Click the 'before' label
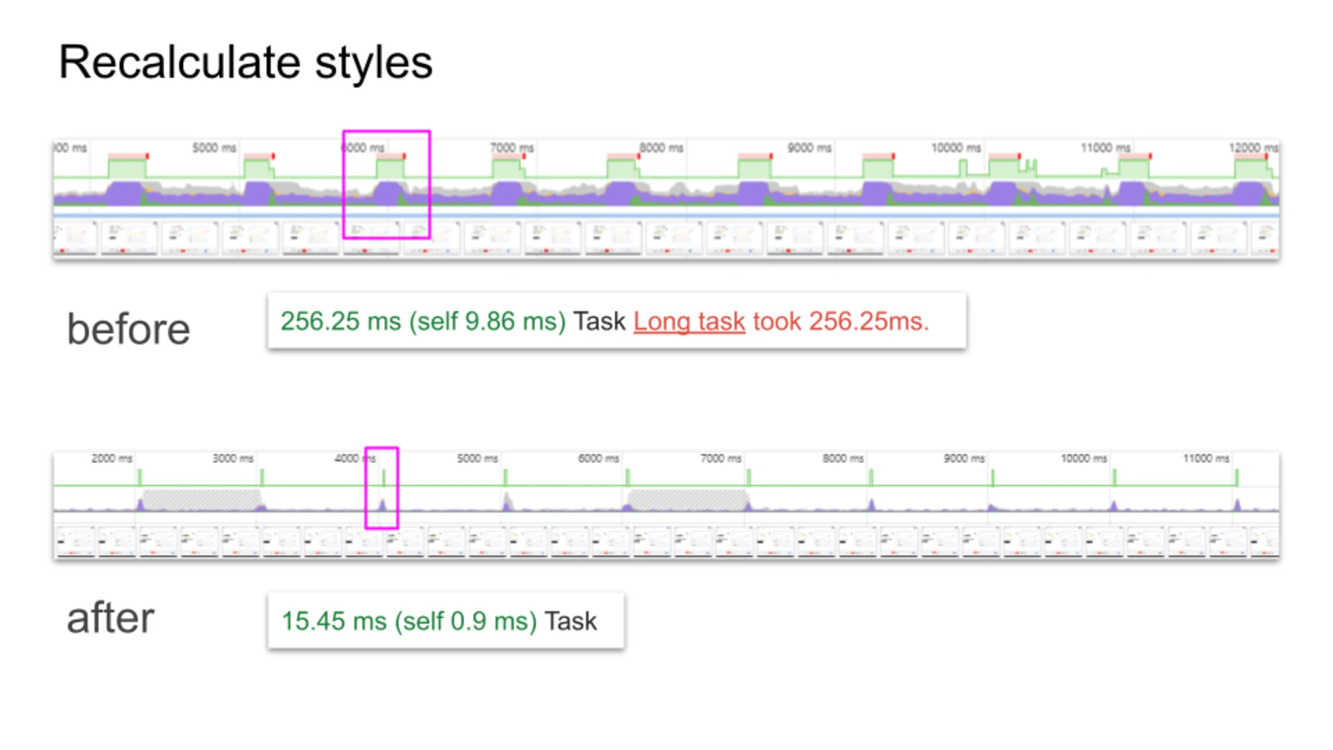1333x750 pixels. pos(128,329)
